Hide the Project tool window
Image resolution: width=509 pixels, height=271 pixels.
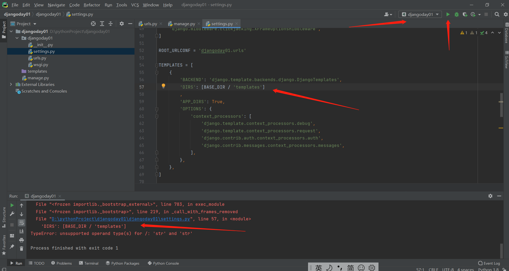pos(130,24)
